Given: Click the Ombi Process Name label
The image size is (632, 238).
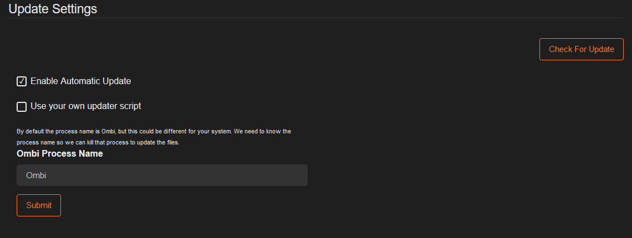Looking at the screenshot, I should (60, 154).
